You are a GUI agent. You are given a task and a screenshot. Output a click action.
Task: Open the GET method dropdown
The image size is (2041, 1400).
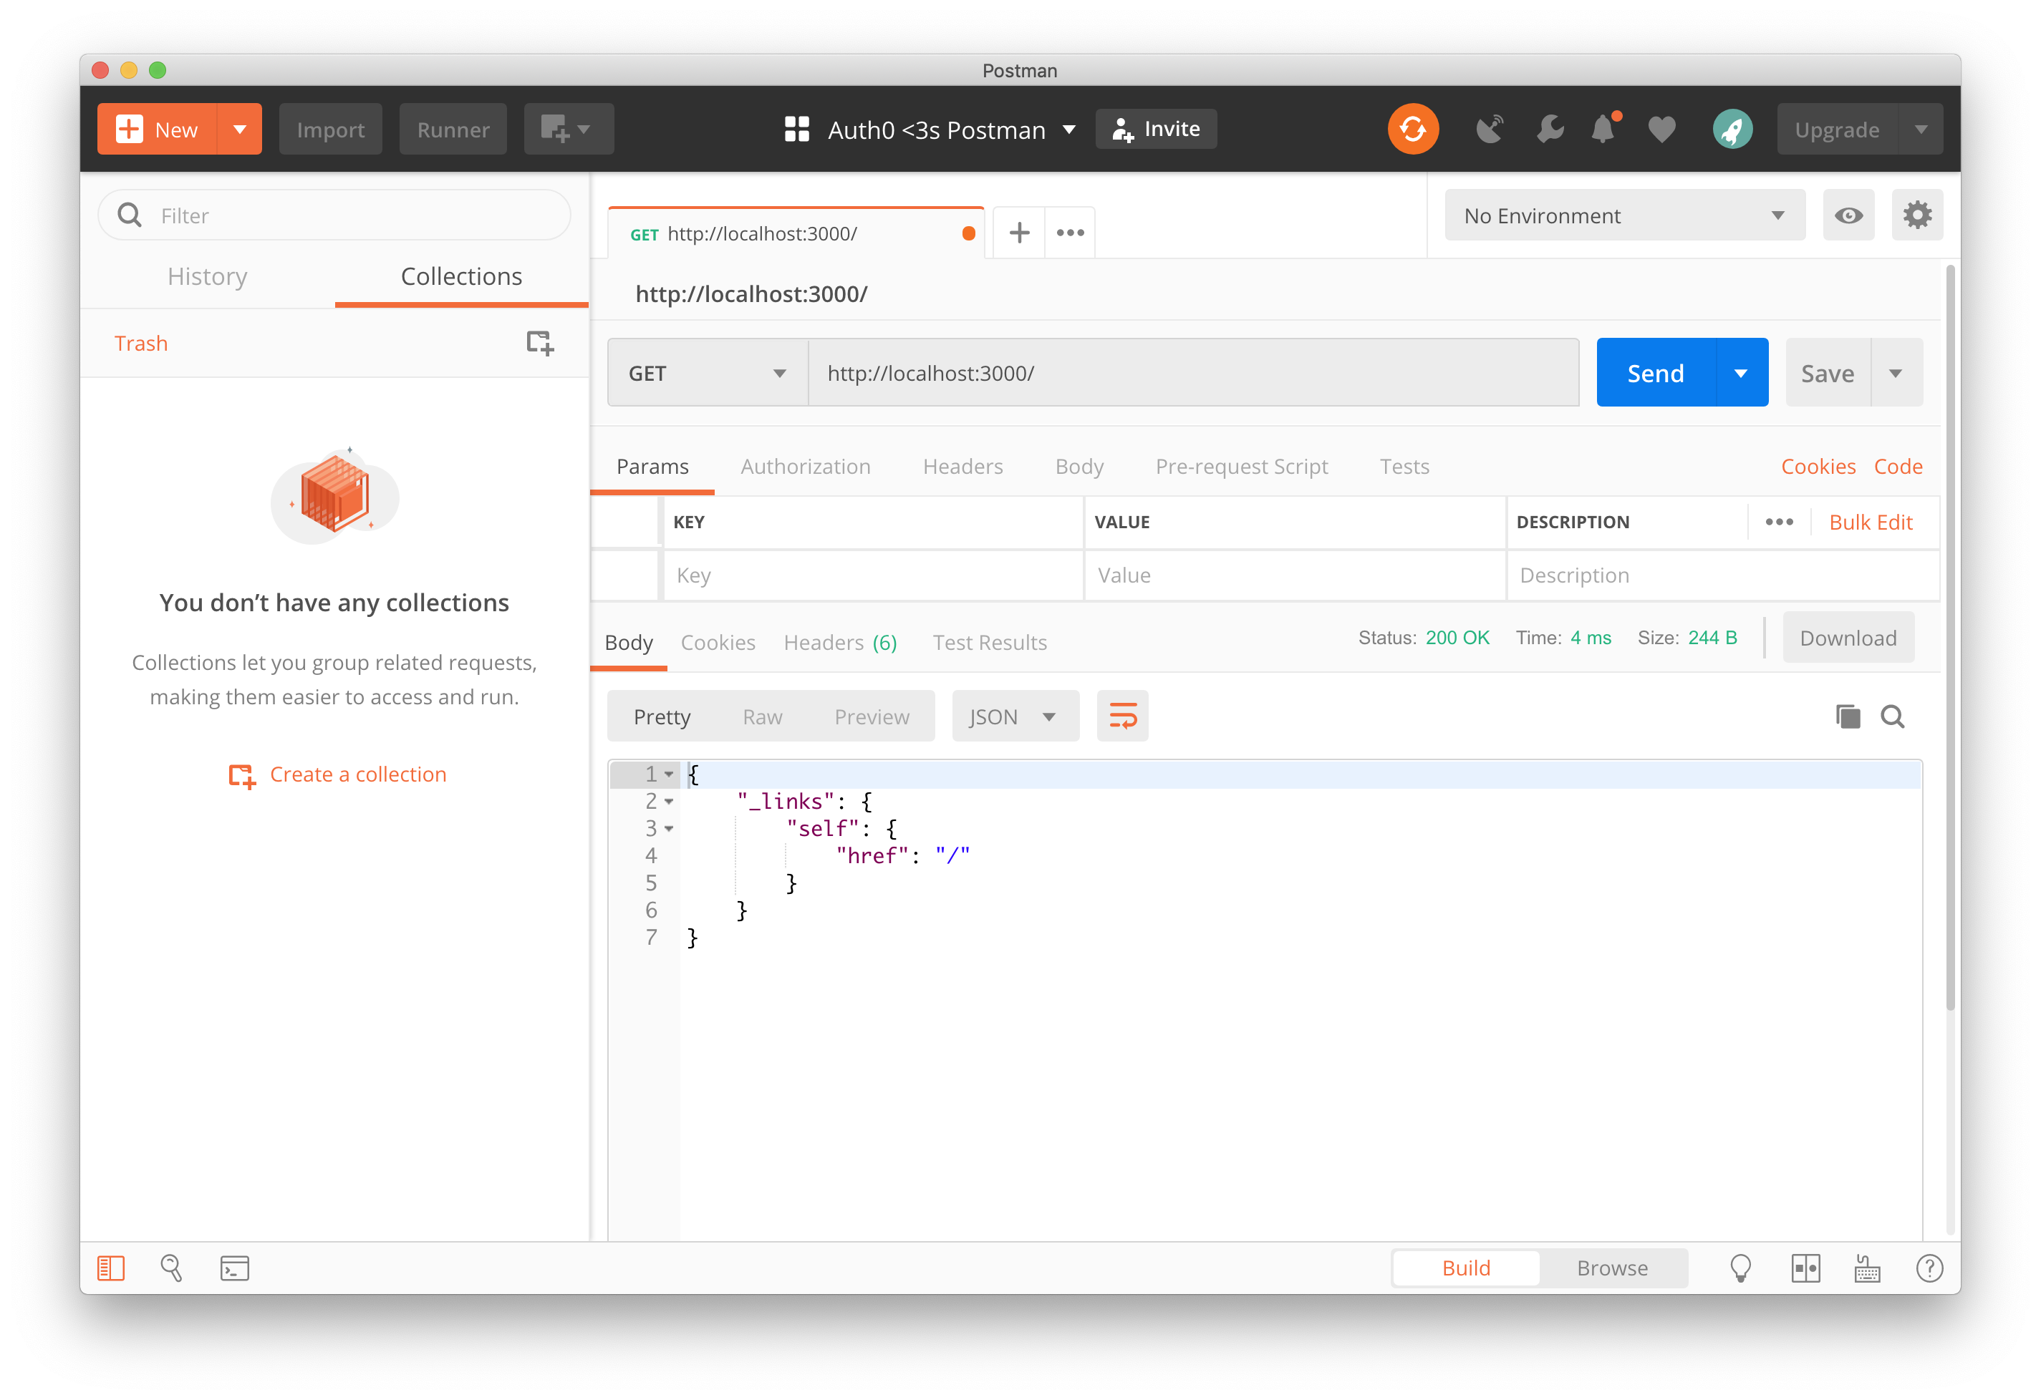click(707, 373)
